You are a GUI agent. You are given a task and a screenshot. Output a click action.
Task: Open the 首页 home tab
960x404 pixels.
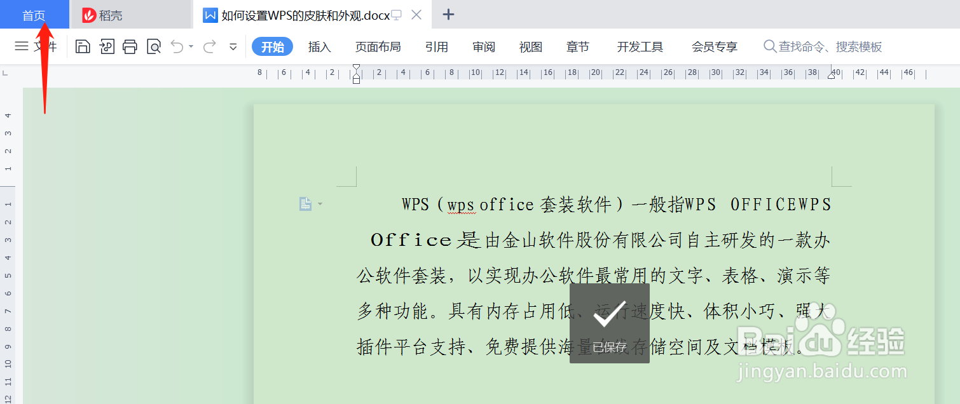(x=34, y=15)
